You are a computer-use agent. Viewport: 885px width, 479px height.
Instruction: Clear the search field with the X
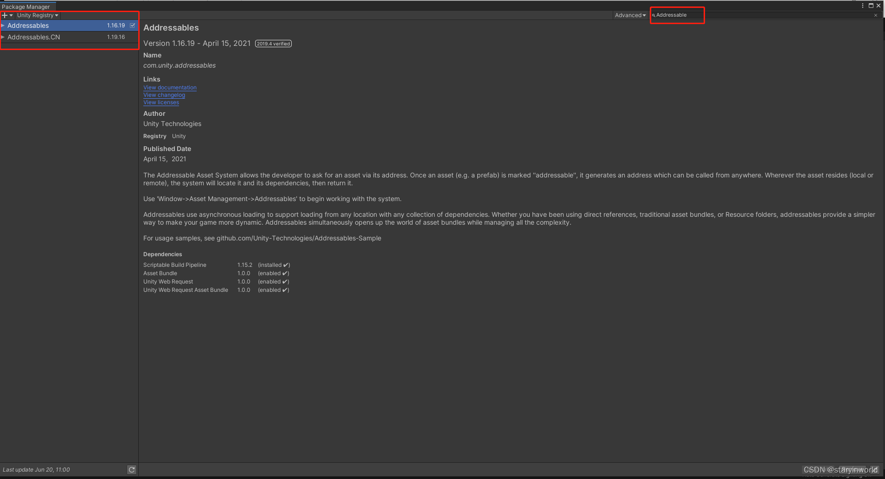[x=876, y=15]
